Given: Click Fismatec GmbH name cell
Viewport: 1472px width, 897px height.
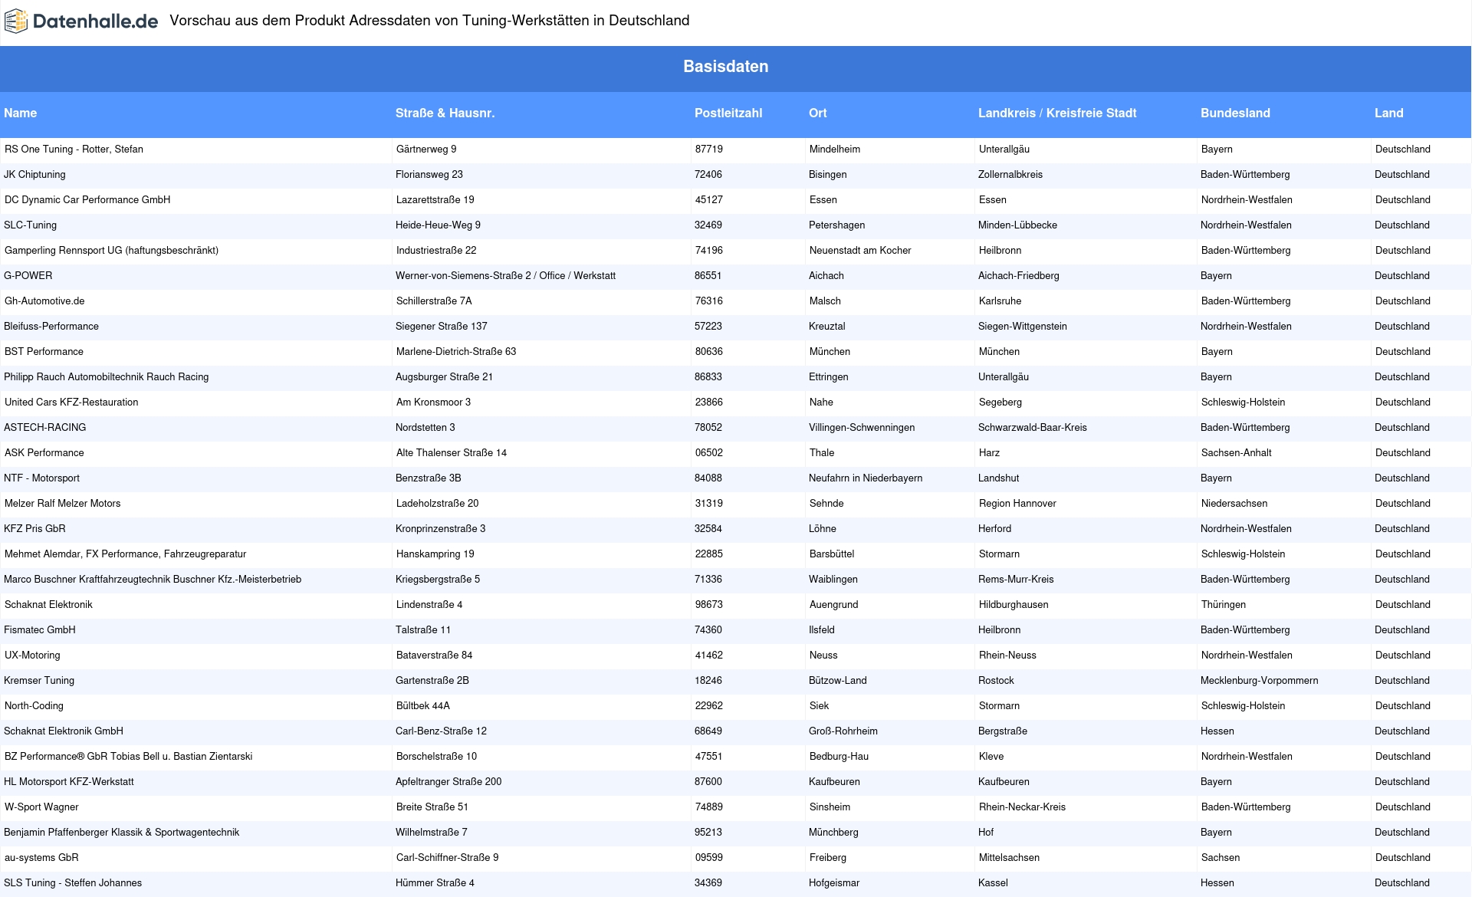Looking at the screenshot, I should pos(40,630).
